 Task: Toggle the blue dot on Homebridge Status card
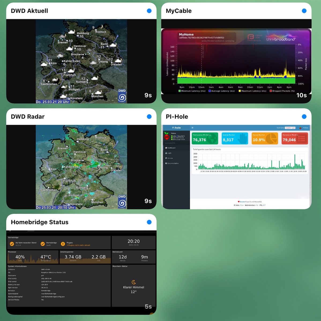(149, 222)
